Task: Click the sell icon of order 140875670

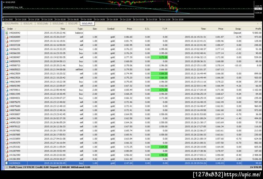Action: tap(7, 102)
